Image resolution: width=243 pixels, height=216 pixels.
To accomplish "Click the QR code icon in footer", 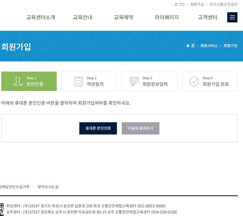I will point(2,209).
